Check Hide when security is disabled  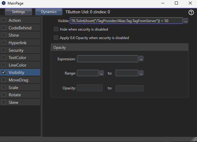(x=56, y=29)
